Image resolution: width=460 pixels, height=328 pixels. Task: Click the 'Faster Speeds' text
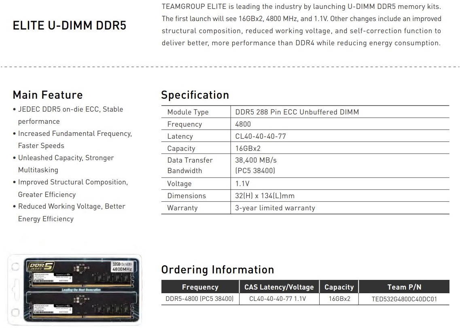tap(41, 146)
